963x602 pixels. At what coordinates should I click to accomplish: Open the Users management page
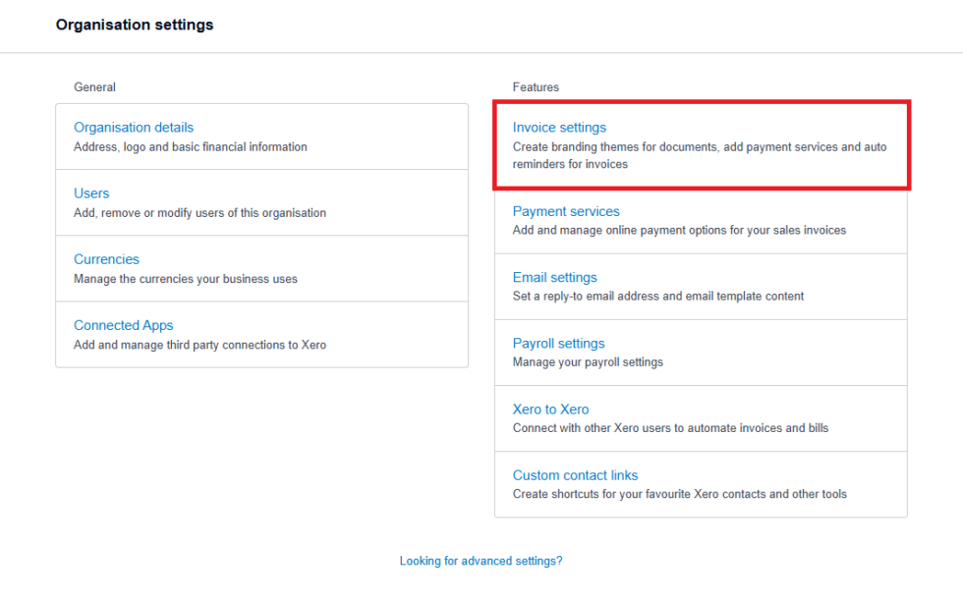(91, 192)
